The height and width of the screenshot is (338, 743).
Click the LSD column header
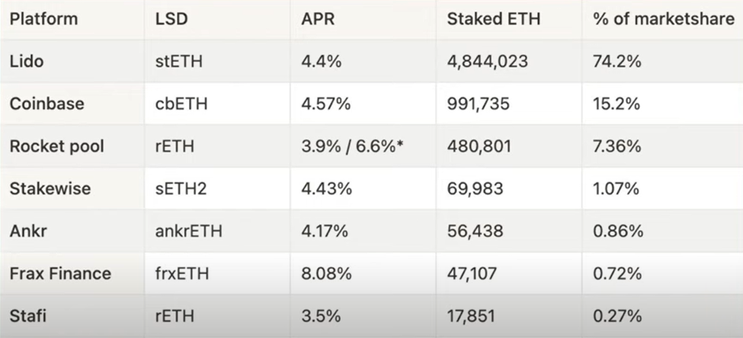point(171,19)
